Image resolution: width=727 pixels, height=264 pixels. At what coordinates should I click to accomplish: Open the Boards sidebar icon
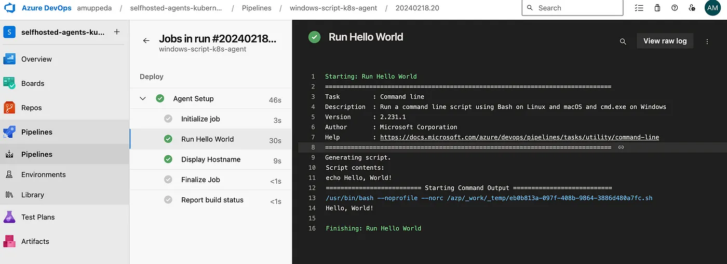click(10, 83)
